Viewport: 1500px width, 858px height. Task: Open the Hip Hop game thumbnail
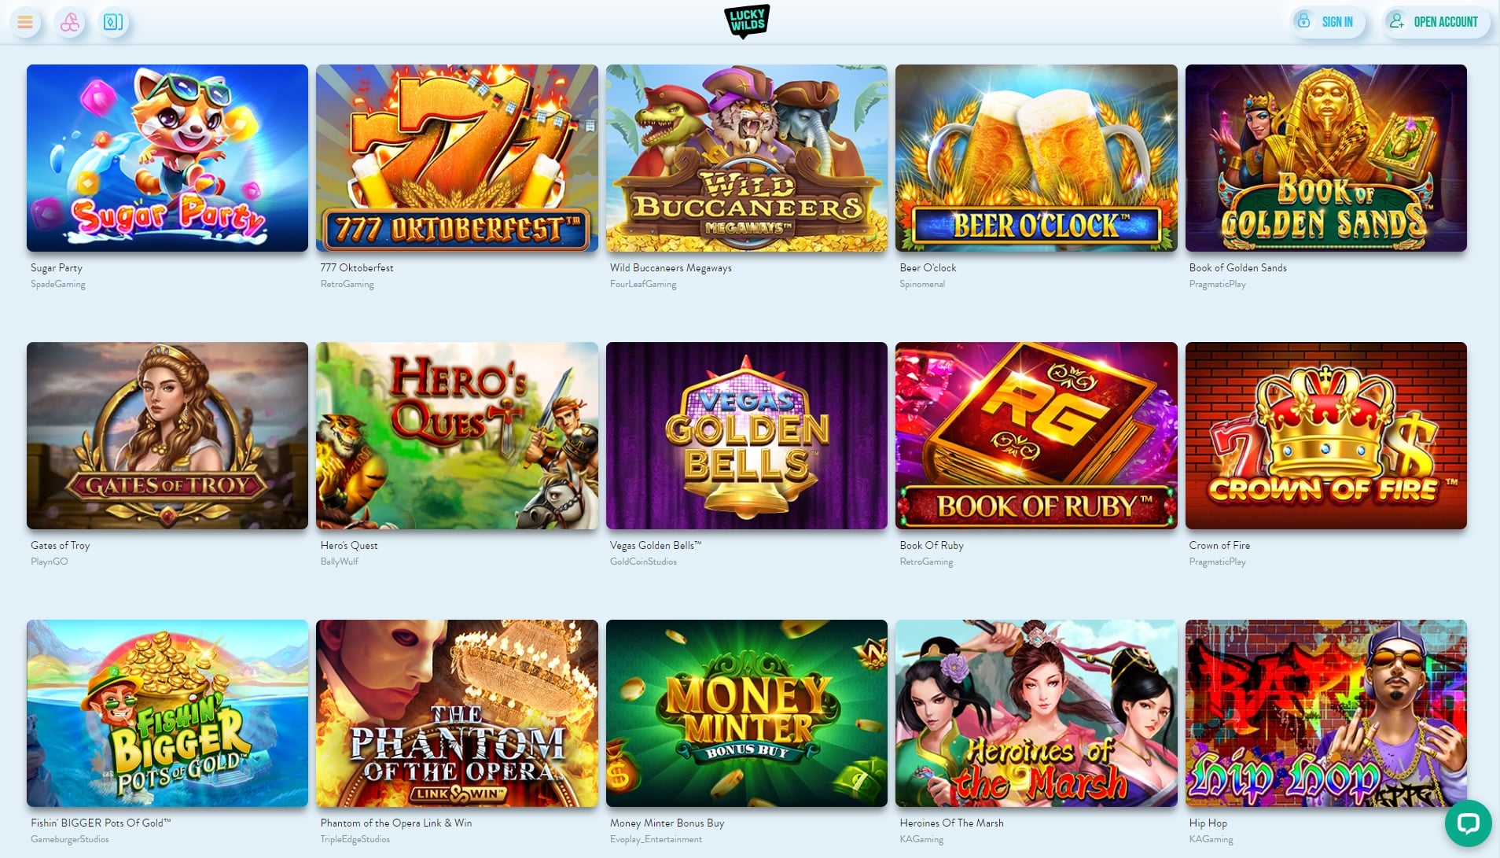(1326, 713)
